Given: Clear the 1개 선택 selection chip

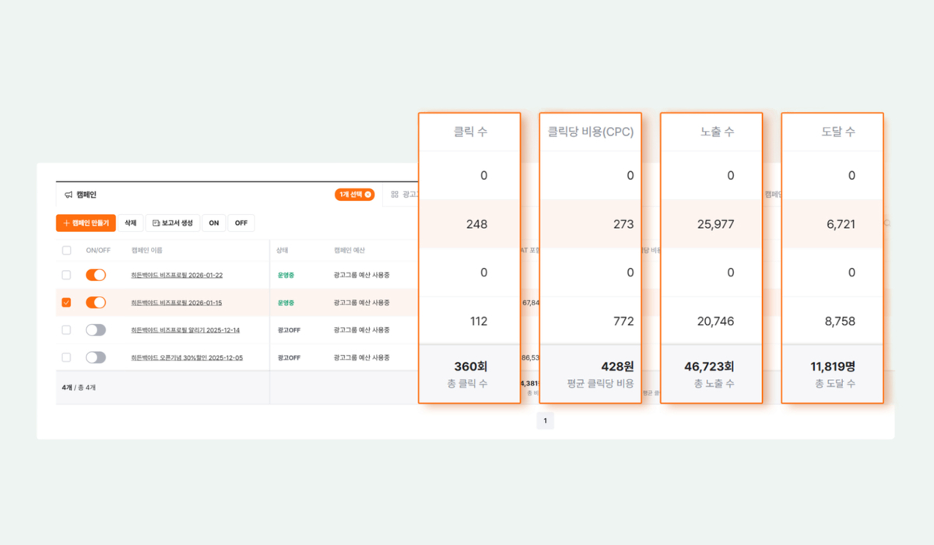Looking at the screenshot, I should pyautogui.click(x=368, y=195).
